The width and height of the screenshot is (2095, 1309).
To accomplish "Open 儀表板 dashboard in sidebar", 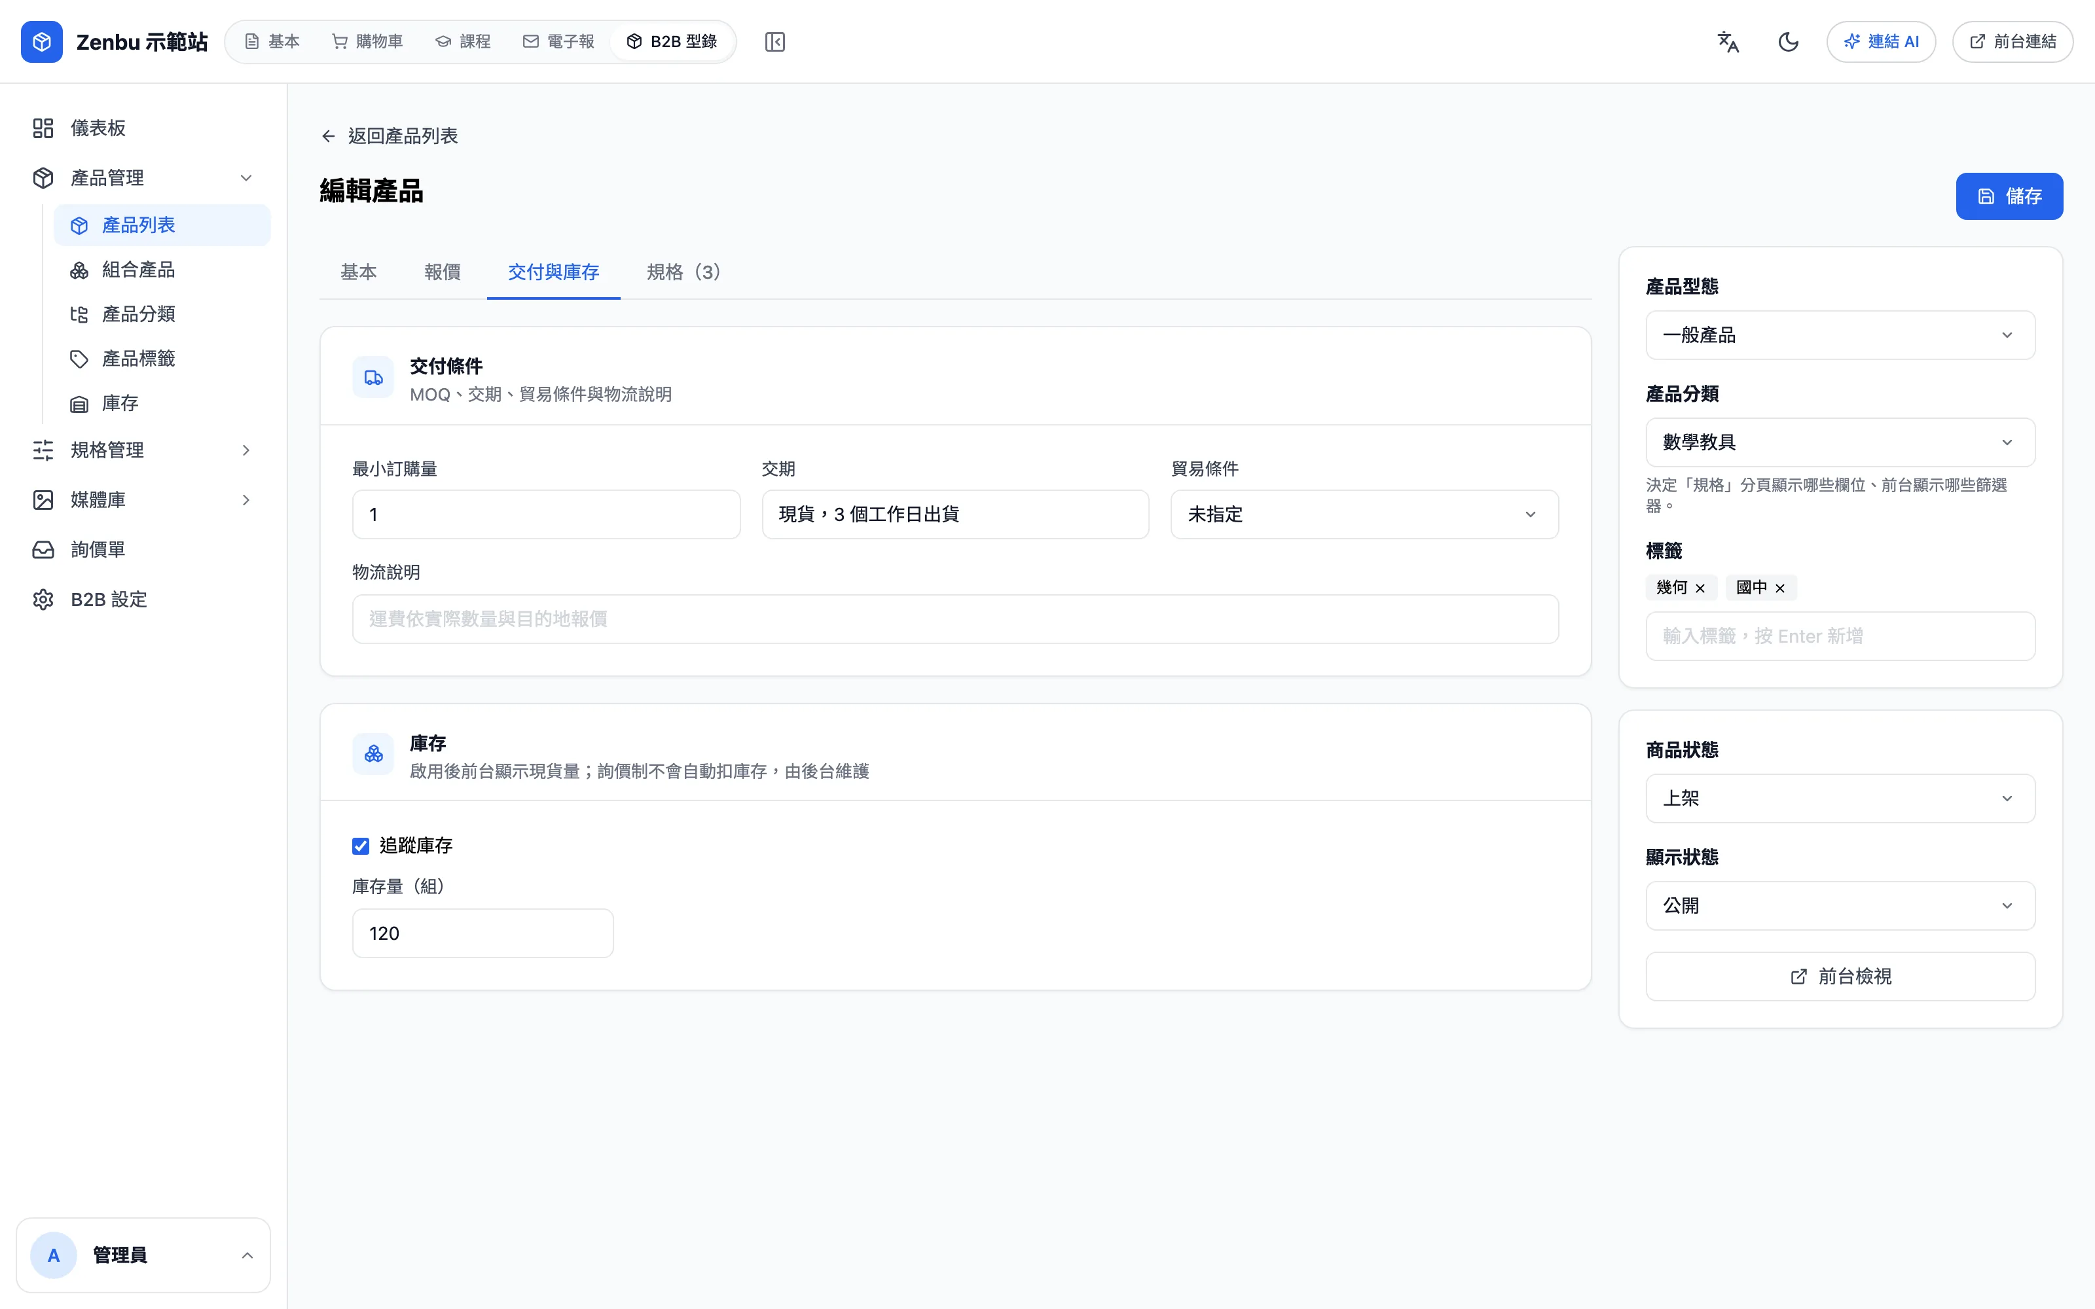I will point(144,128).
